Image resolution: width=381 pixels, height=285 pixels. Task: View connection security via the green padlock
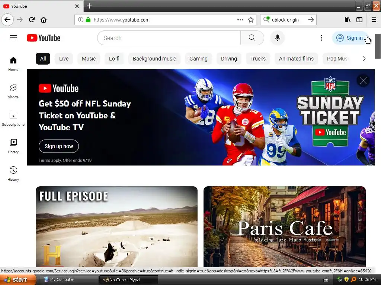(88, 20)
